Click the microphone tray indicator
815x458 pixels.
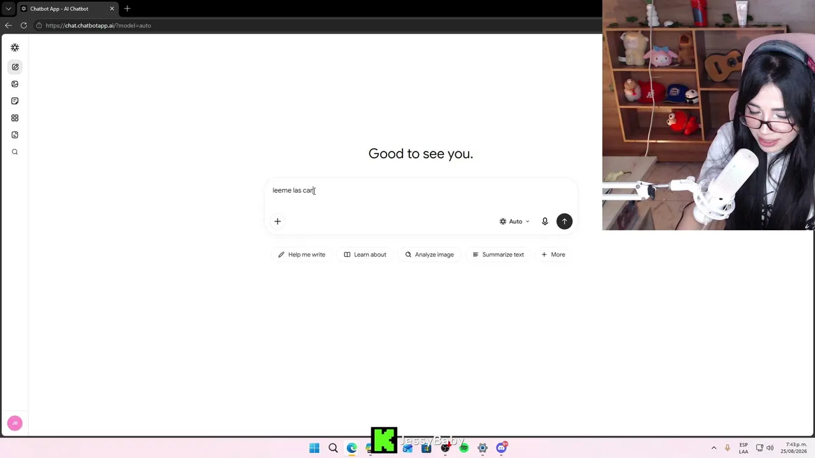[727, 448]
